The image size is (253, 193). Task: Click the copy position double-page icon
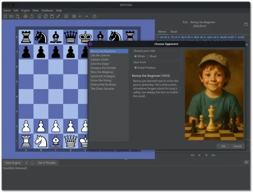(46, 16)
